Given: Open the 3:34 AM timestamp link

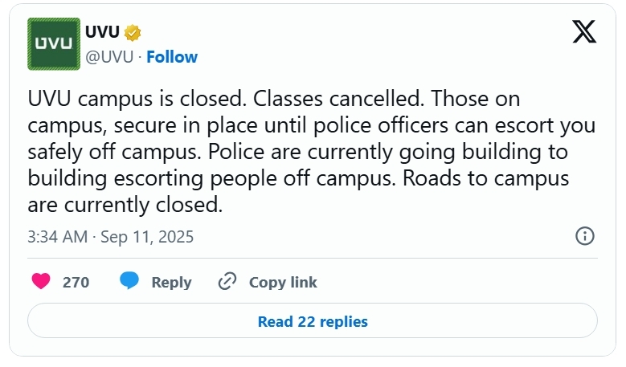Looking at the screenshot, I should tap(58, 237).
